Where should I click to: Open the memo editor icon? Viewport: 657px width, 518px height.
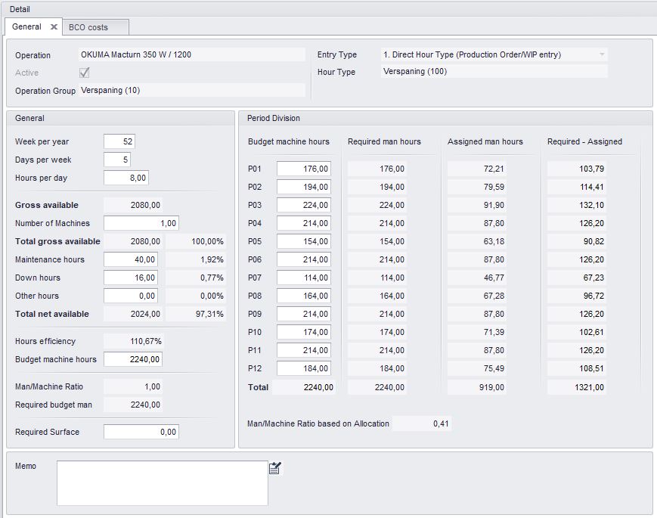click(x=275, y=467)
